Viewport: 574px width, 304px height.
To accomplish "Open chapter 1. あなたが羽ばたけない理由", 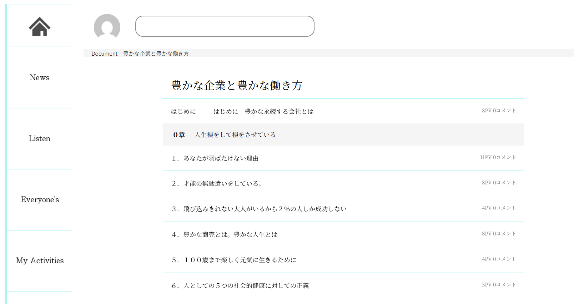I will 215,158.
